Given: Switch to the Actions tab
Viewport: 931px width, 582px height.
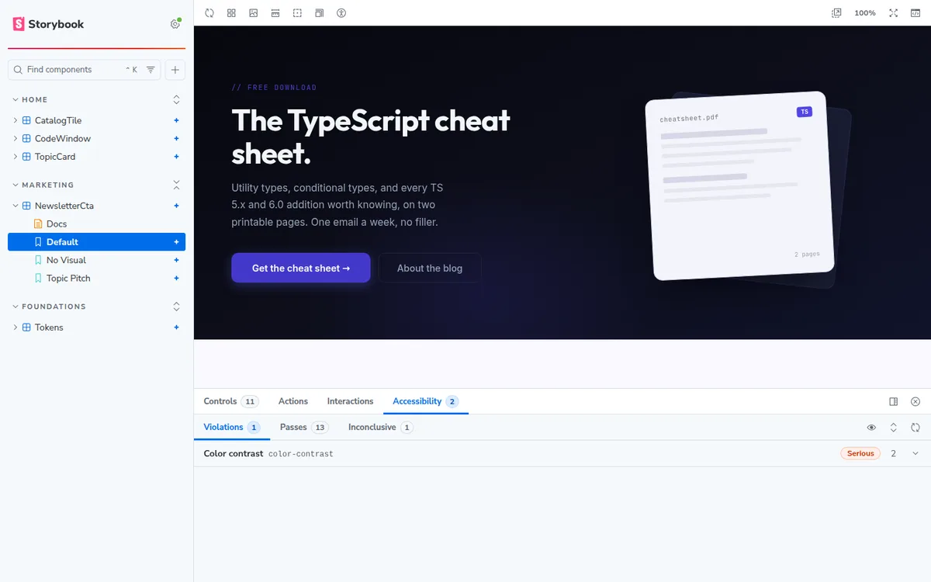Looking at the screenshot, I should [293, 401].
